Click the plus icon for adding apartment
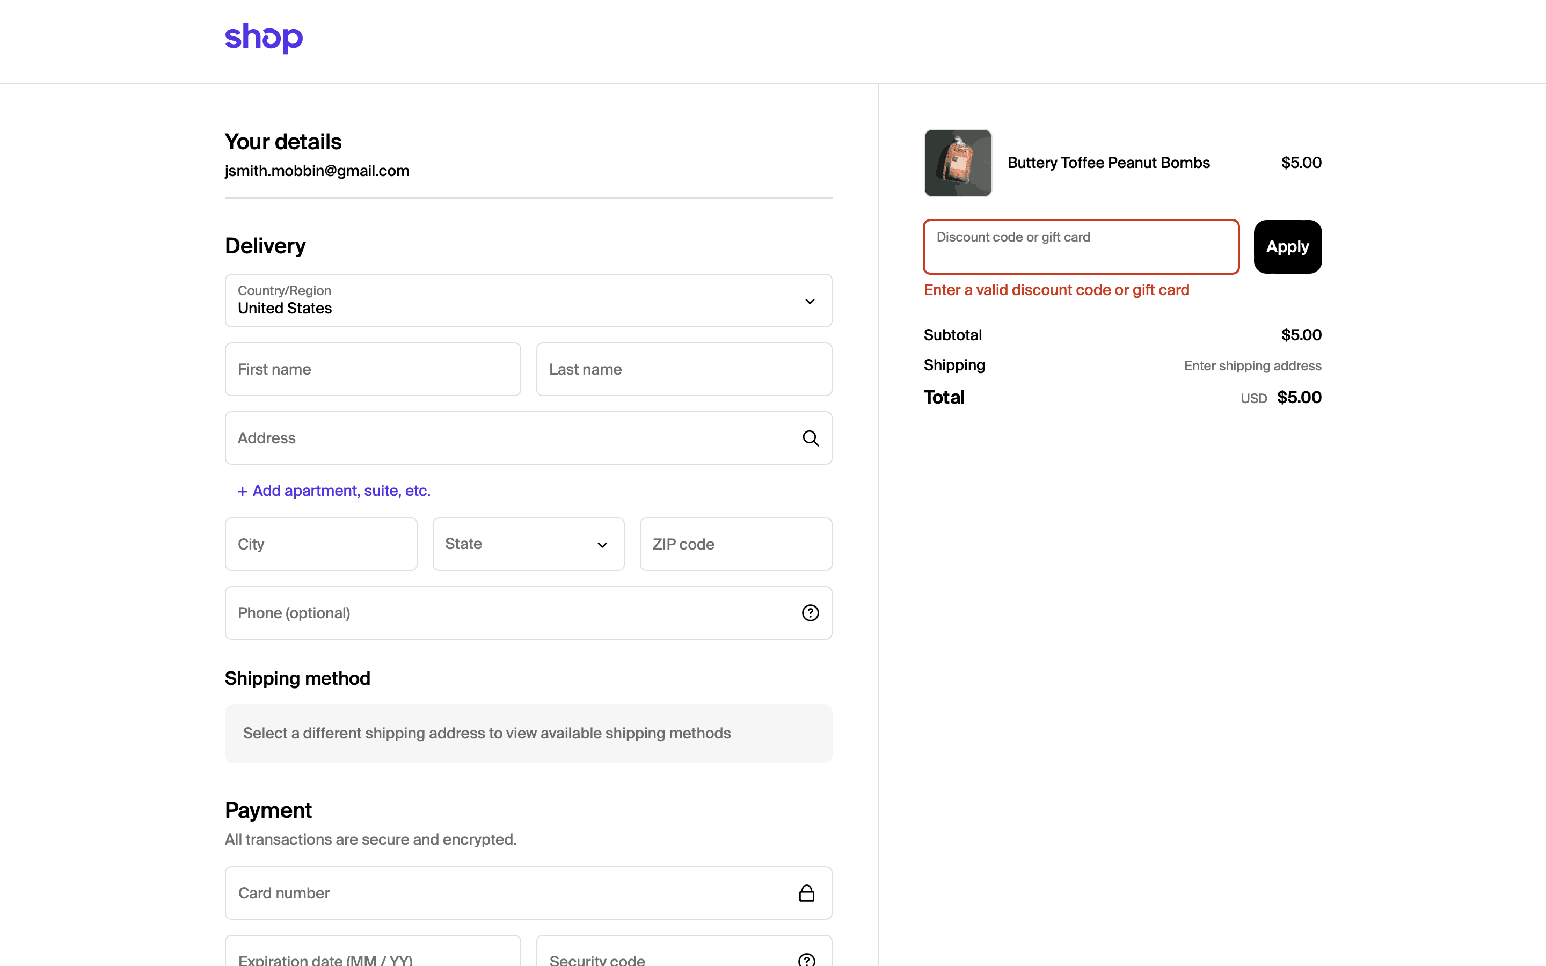This screenshot has height=966, width=1546. pyautogui.click(x=242, y=491)
